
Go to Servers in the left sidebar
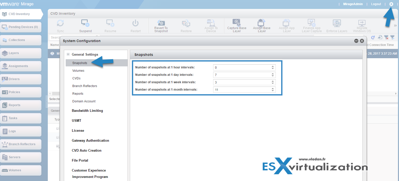pos(21,157)
